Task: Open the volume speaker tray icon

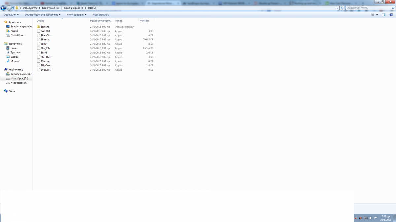Action: [x=371, y=218]
